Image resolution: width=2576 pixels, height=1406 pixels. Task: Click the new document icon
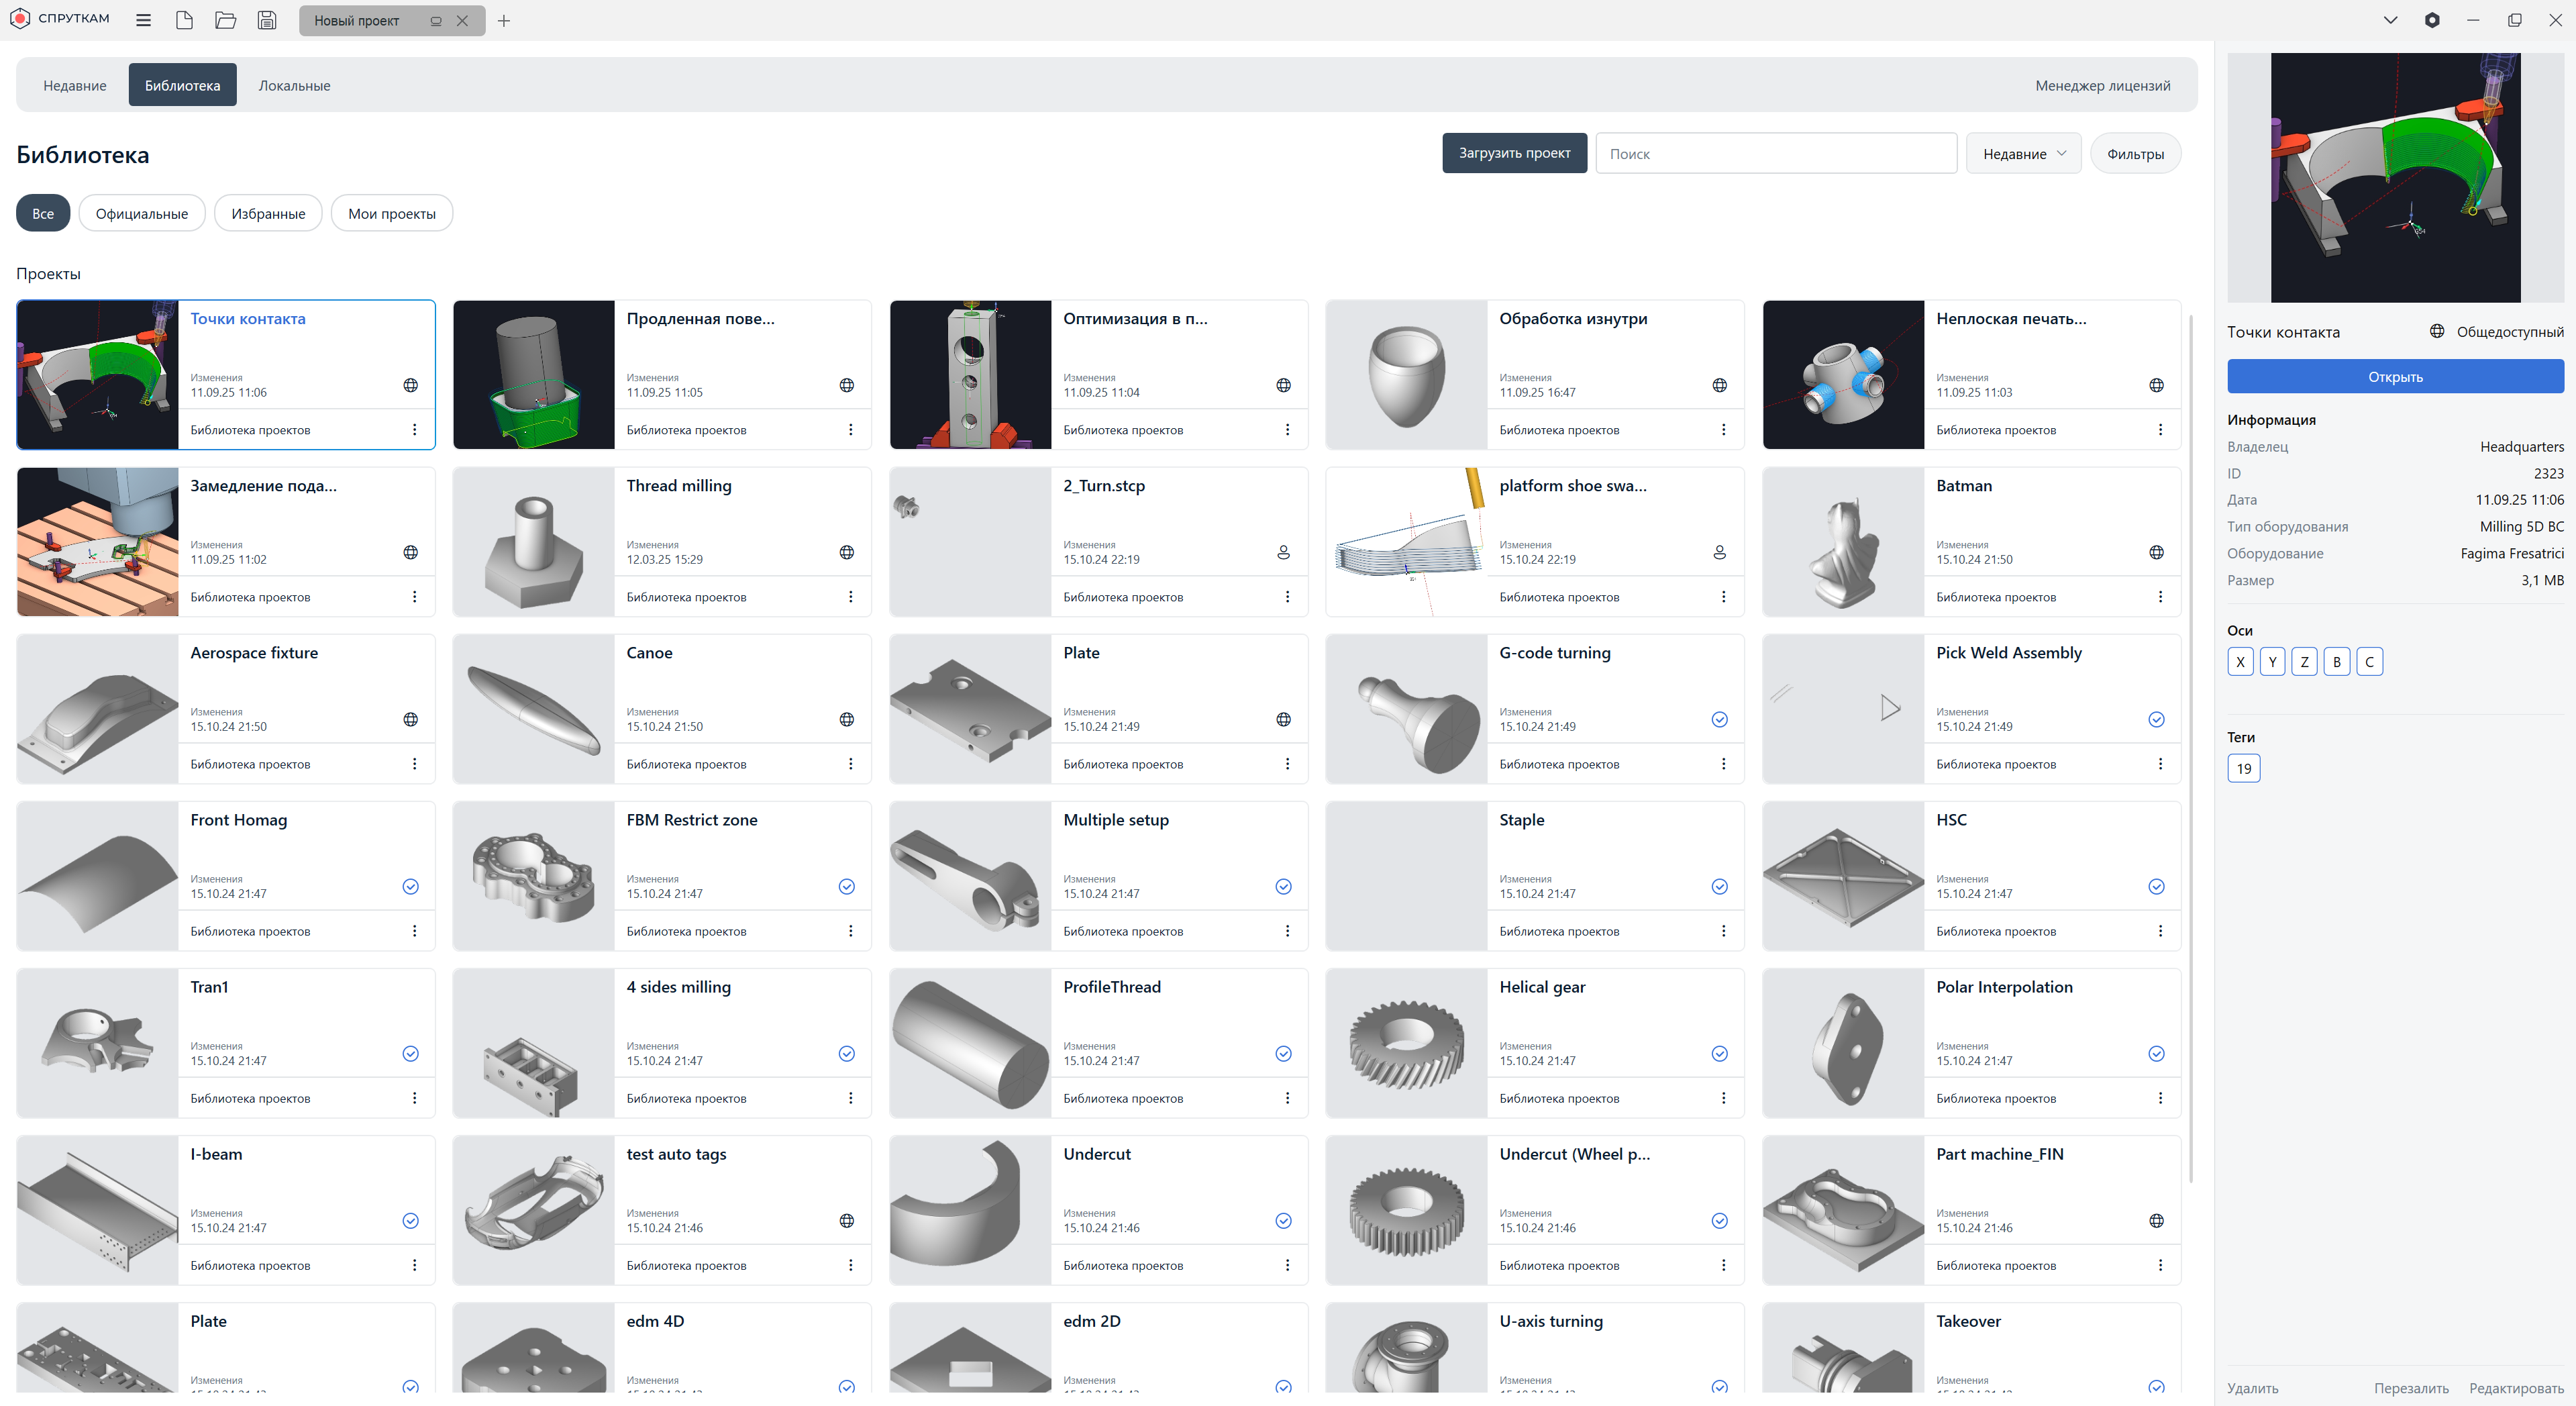click(184, 20)
